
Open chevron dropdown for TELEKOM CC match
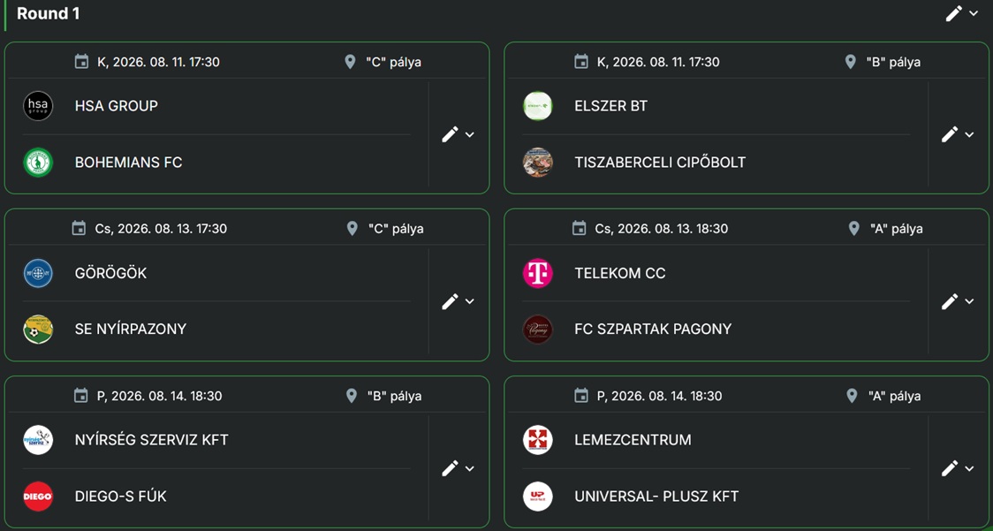(969, 301)
